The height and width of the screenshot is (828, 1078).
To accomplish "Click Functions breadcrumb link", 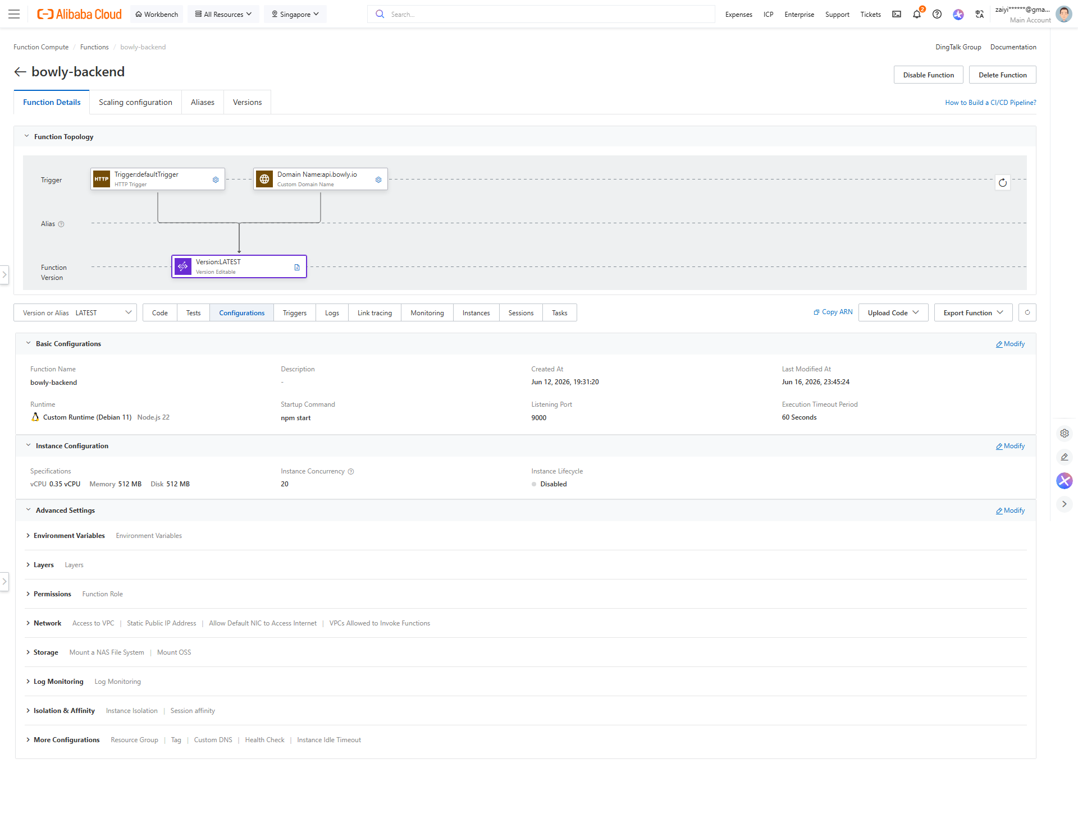I will [x=94, y=47].
